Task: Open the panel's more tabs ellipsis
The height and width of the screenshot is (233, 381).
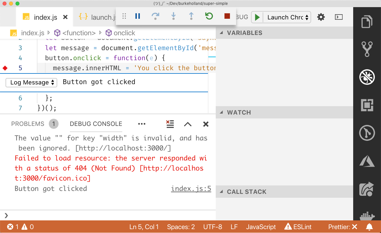Action: (142, 124)
